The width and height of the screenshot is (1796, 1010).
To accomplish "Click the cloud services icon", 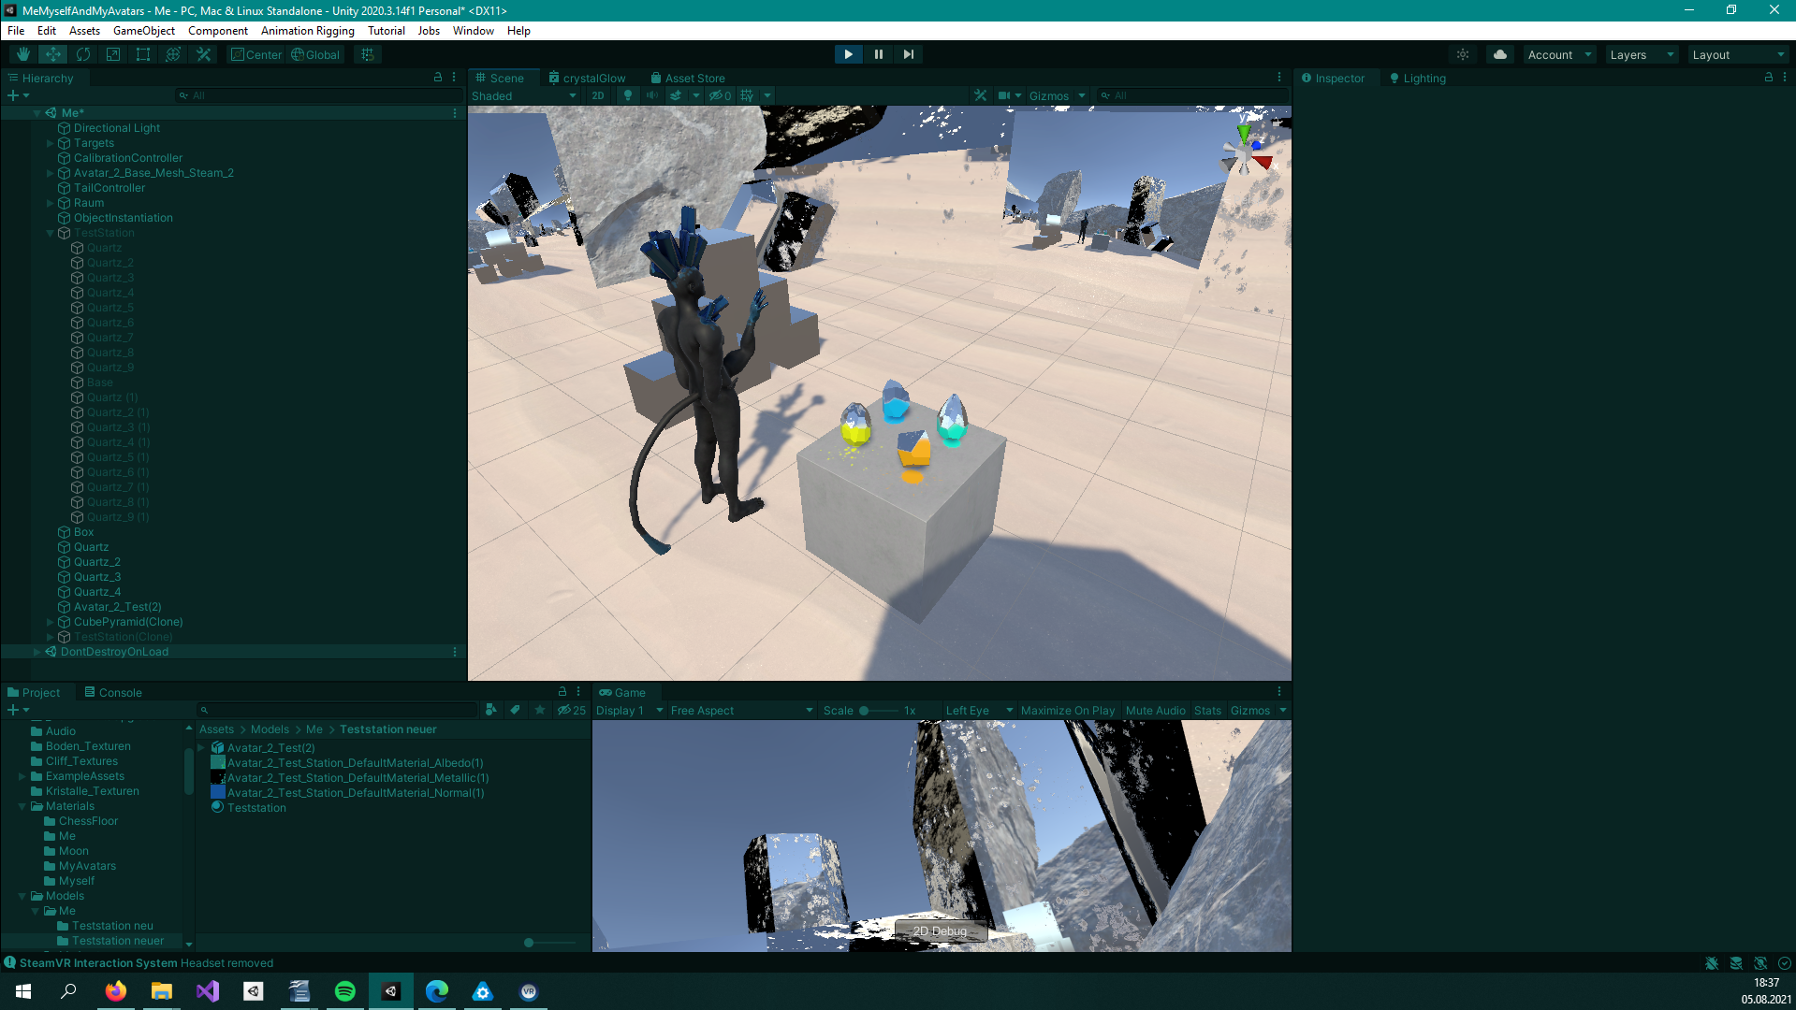I will 1499,53.
